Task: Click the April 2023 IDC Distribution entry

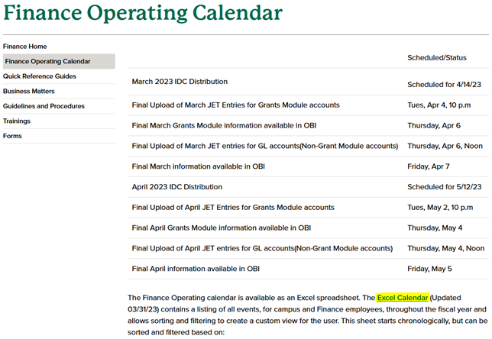Action: (177, 186)
